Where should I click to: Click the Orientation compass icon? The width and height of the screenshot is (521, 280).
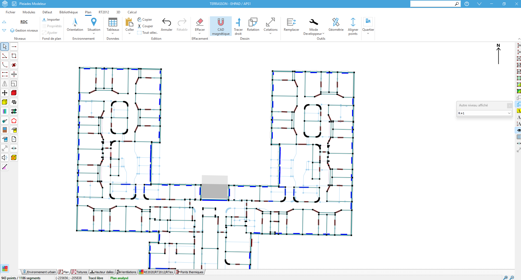[75, 22]
